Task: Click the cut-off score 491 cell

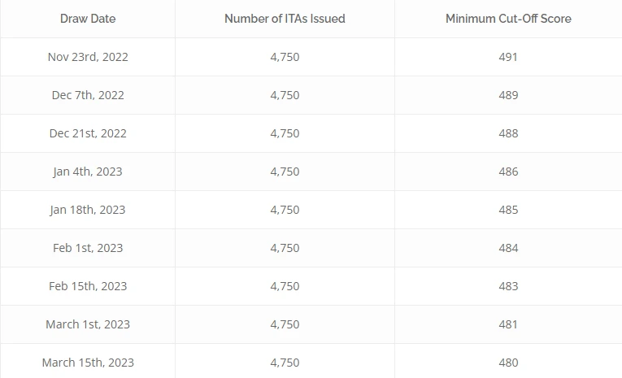Action: [508, 57]
